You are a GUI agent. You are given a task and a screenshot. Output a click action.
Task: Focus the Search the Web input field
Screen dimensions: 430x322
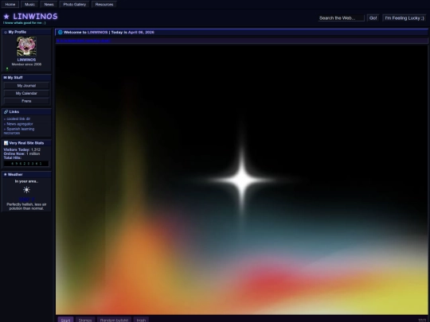(341, 18)
